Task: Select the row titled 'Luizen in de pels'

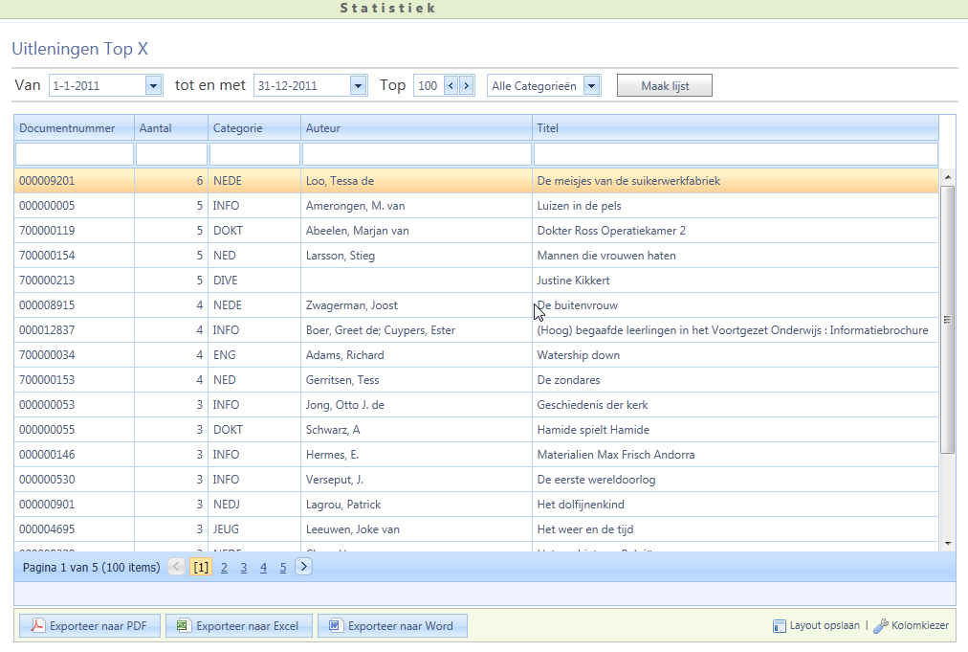Action: click(476, 206)
